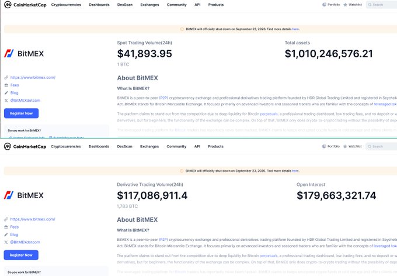Open Products menu on Derivative Trading Volume page

pyautogui.click(x=215, y=147)
